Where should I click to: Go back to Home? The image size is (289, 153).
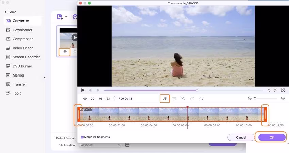pyautogui.click(x=11, y=12)
